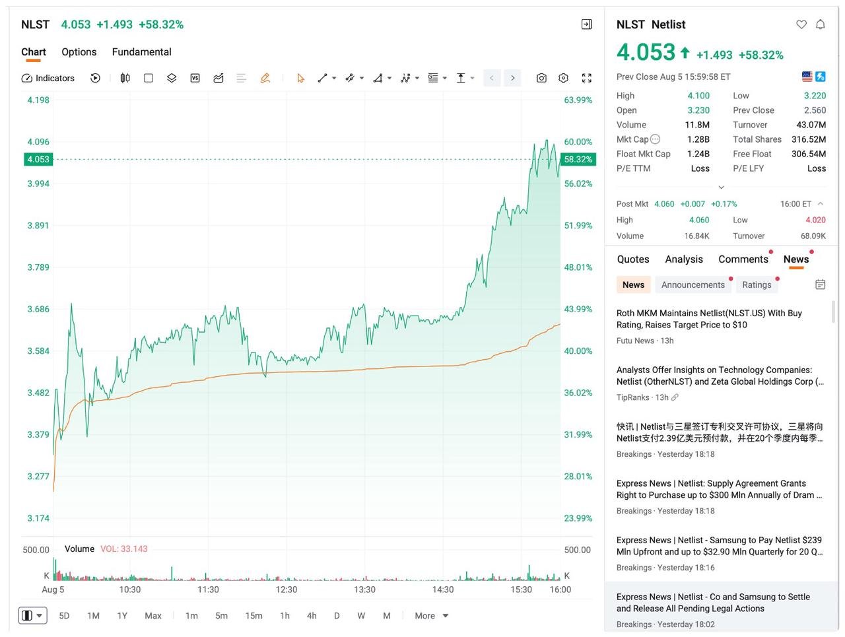Expand the shape tool dropdown arrow
The width and height of the screenshot is (845, 637).
(389, 78)
